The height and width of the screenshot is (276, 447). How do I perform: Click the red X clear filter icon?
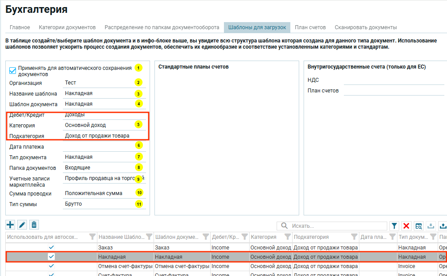click(x=406, y=226)
